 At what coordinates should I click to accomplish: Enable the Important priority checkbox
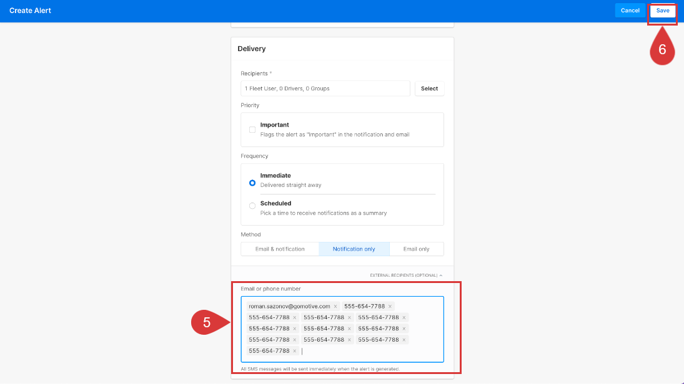tap(252, 130)
